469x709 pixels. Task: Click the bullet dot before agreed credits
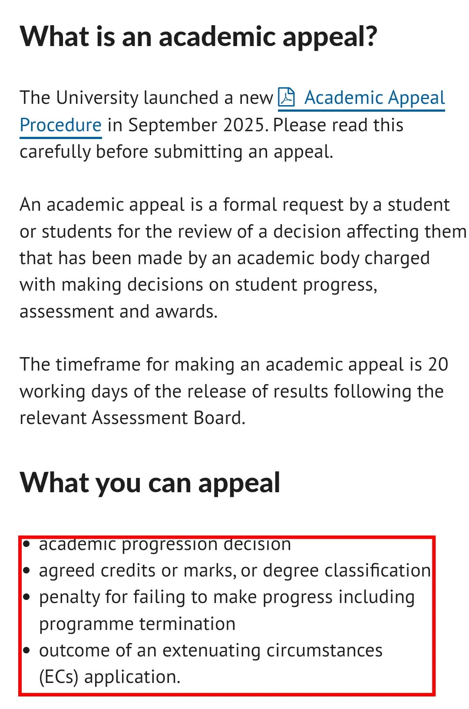coord(27,570)
